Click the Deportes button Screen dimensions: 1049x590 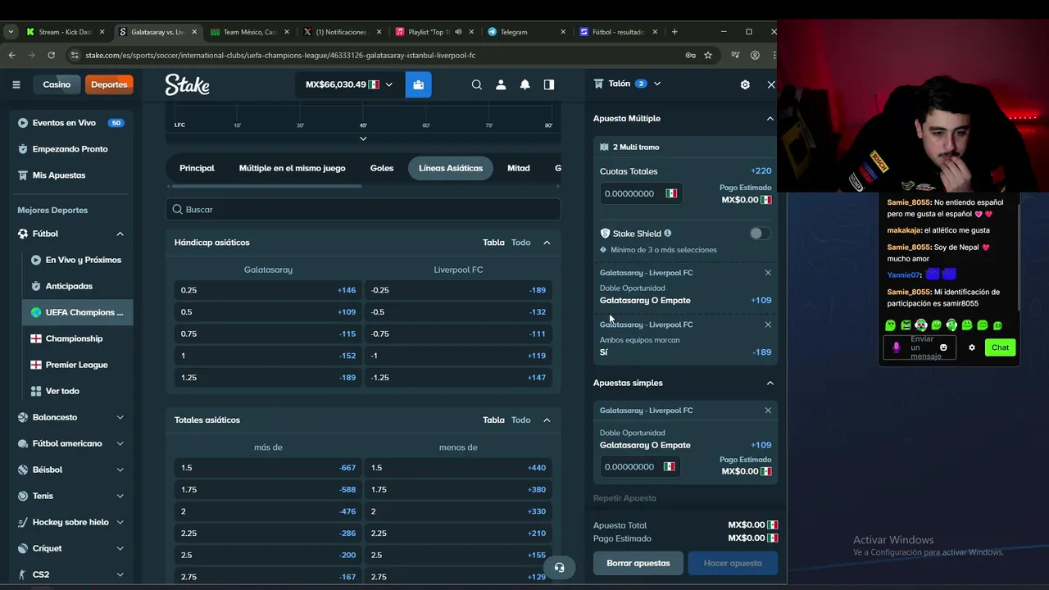click(109, 84)
